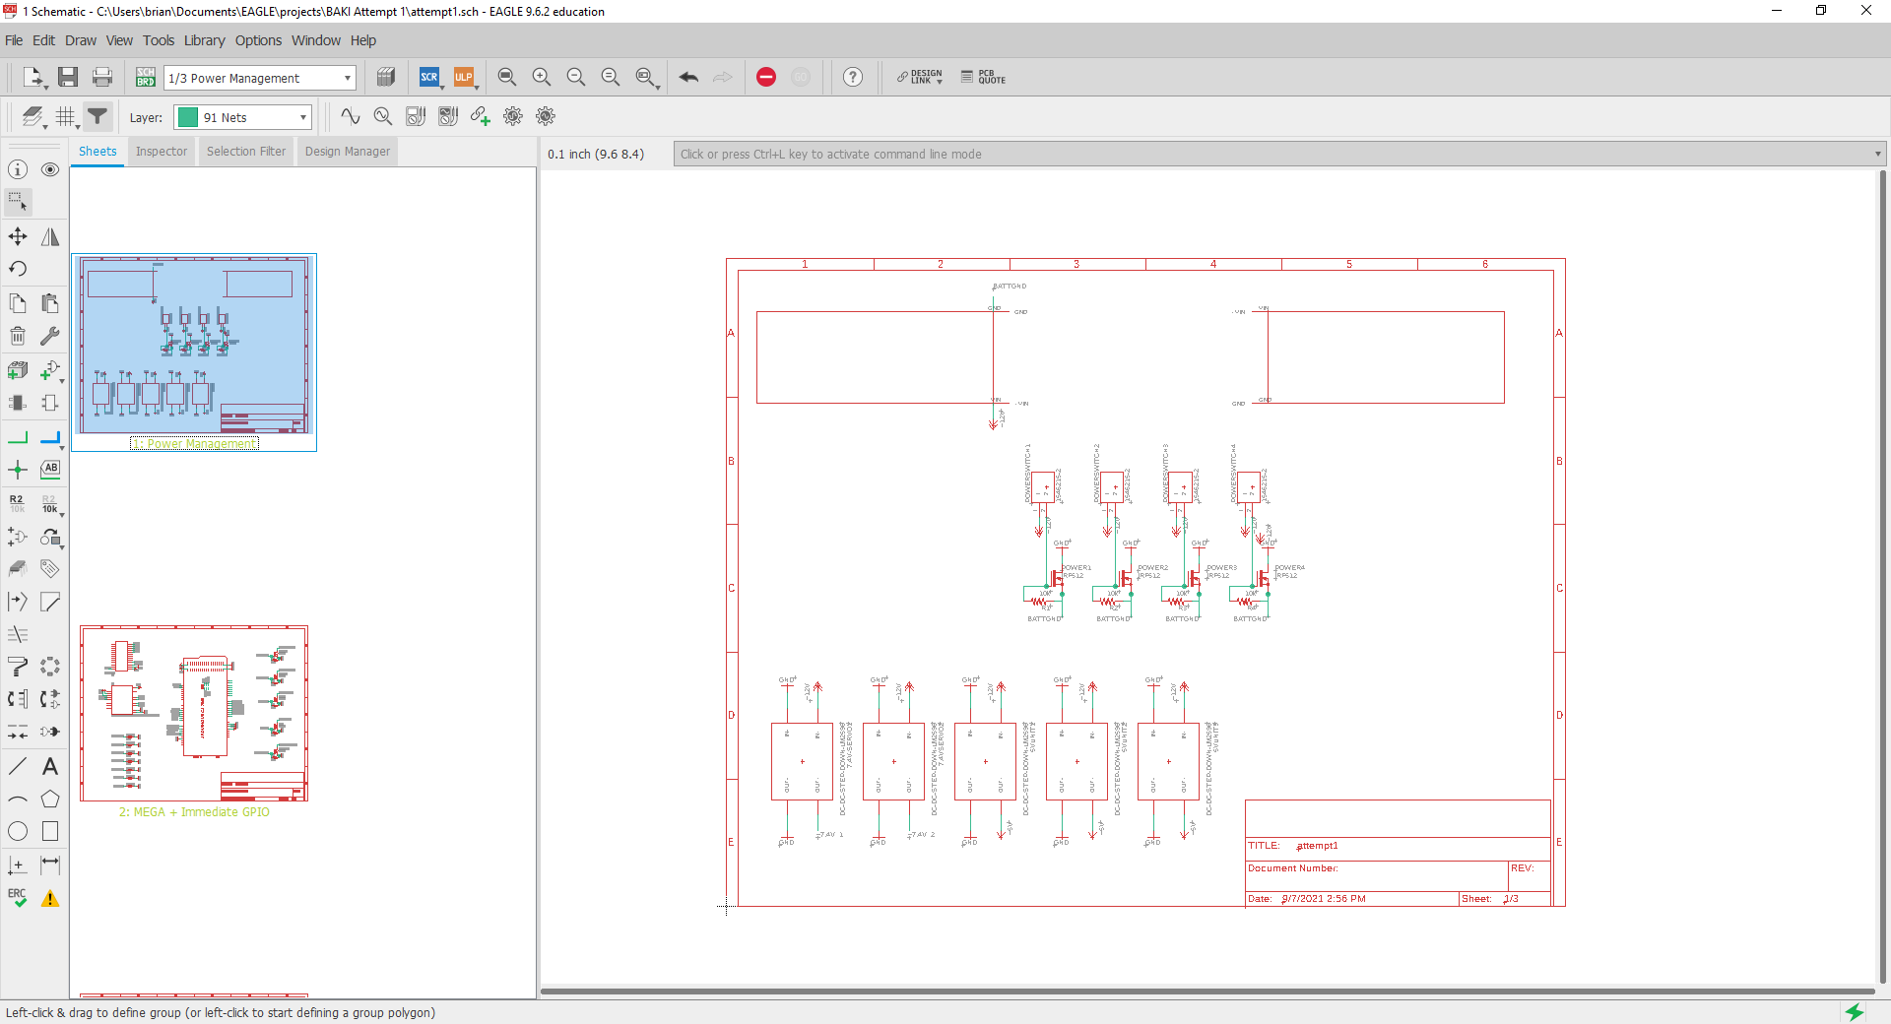Select the green Net tool

click(x=18, y=437)
